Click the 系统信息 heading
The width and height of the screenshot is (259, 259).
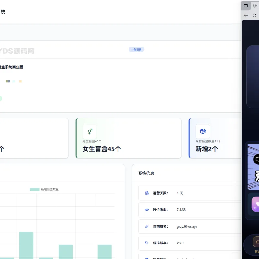tap(146, 173)
